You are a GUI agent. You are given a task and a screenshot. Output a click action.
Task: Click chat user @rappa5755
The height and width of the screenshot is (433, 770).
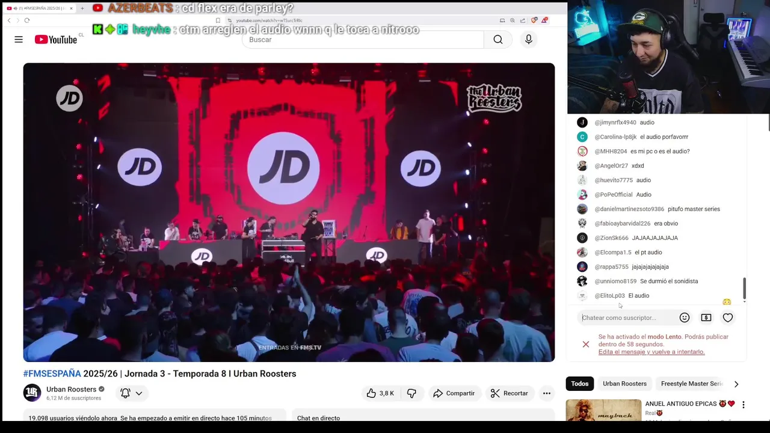(611, 267)
